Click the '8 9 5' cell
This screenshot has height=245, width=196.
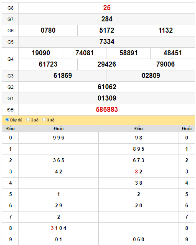[x=138, y=149]
